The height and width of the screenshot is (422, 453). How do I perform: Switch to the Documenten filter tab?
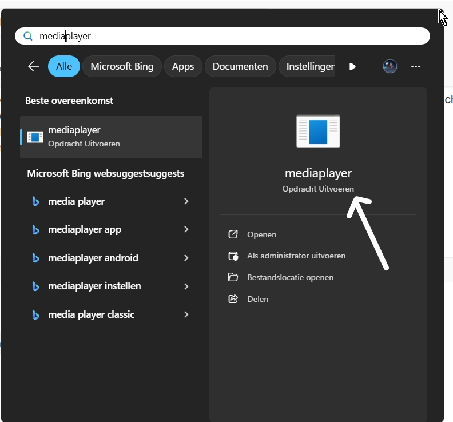pyautogui.click(x=240, y=66)
